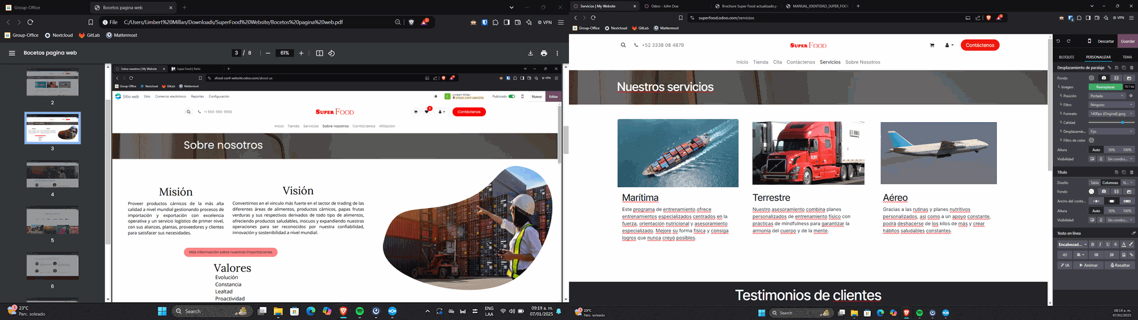Click search icon on SuperFood website header
Screen dimensions: 1138x320
click(623, 45)
